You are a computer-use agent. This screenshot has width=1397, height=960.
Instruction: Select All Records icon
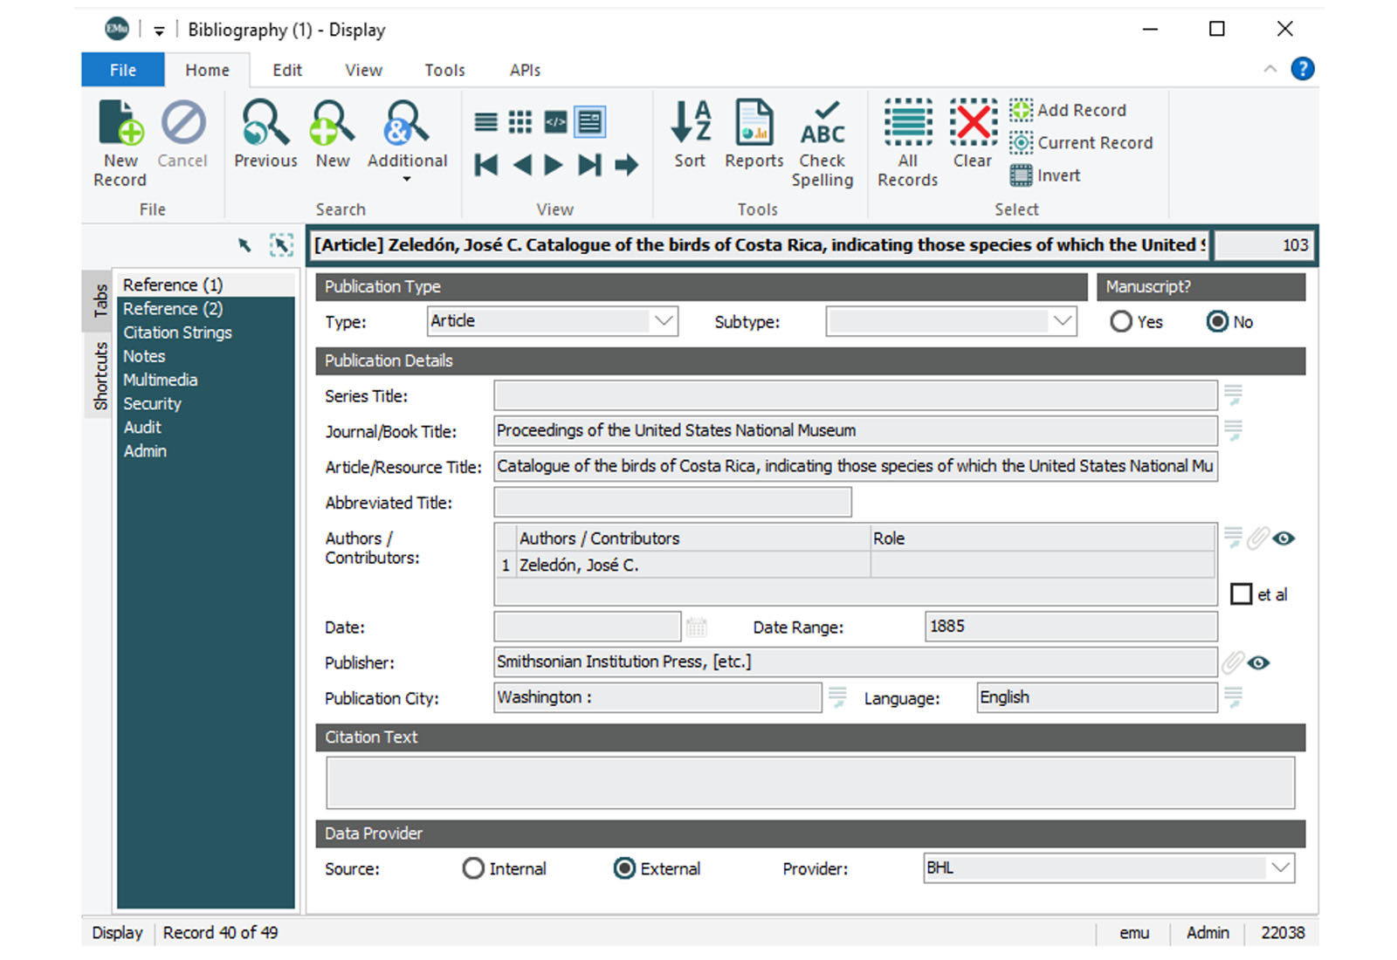pyautogui.click(x=907, y=124)
